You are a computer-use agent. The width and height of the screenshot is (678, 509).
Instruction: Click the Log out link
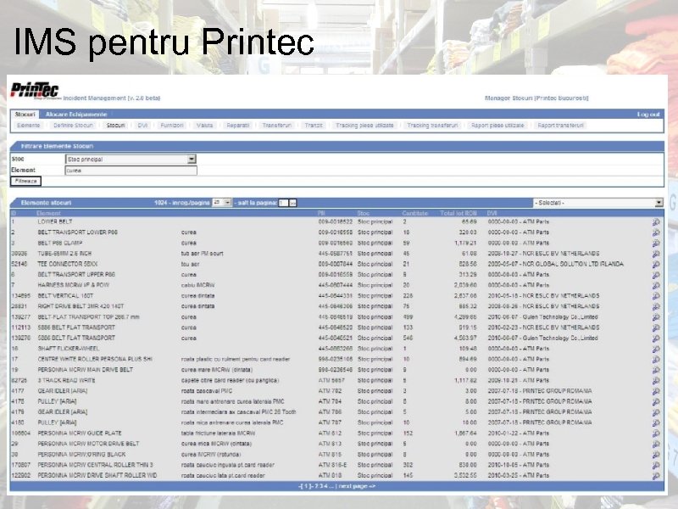pos(648,115)
